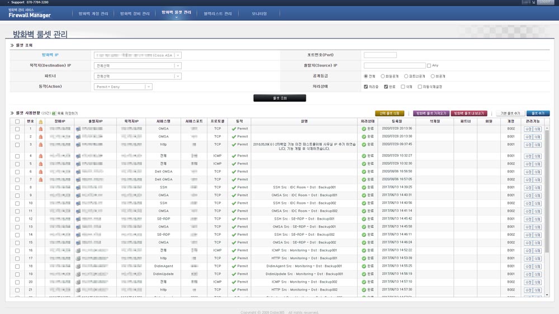The height and width of the screenshot is (314, 559).
Task: Click the lock icon in row 1
Action: point(41,129)
